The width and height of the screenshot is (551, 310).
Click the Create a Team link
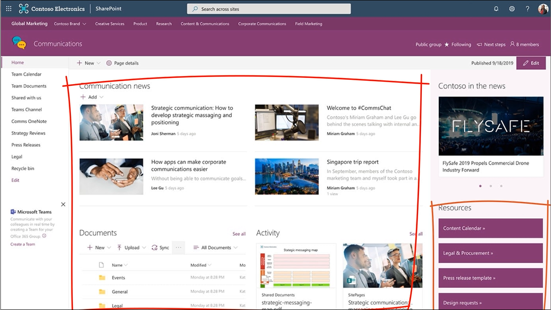pos(23,244)
